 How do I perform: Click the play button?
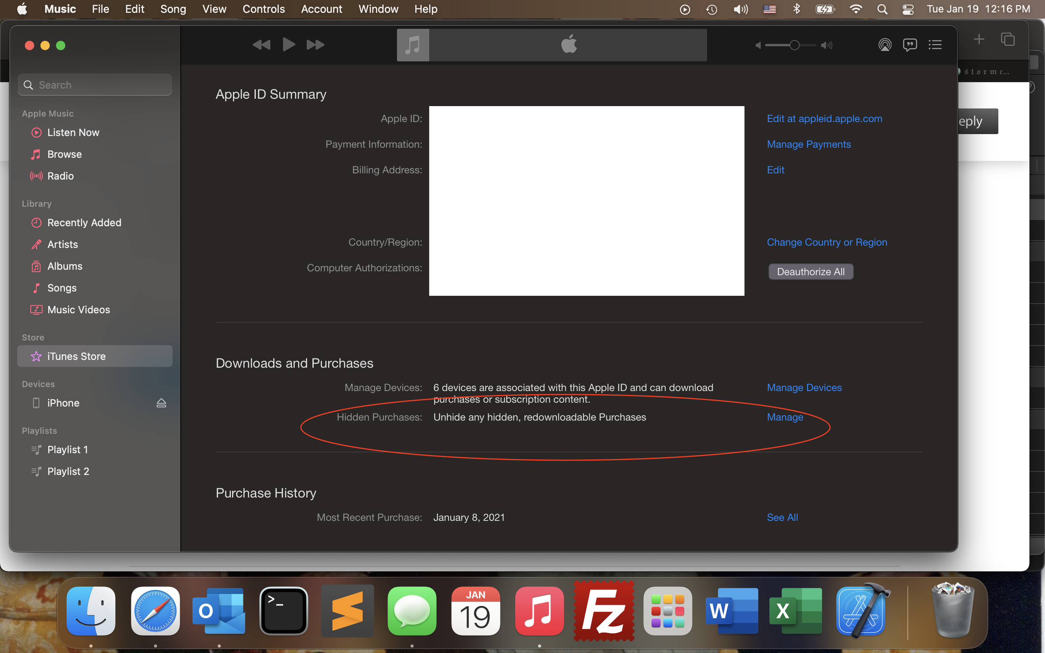[x=288, y=44]
